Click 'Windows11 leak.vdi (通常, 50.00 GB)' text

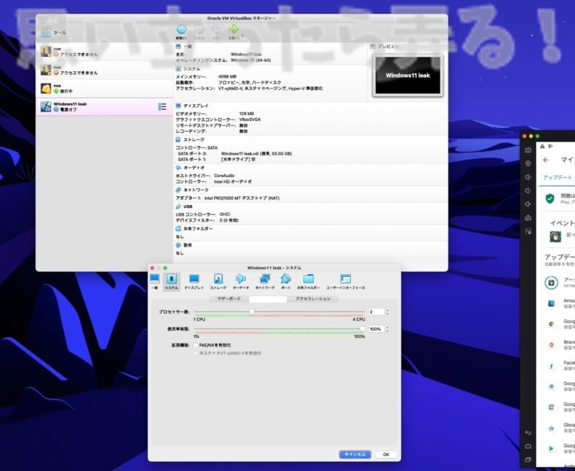pyautogui.click(x=257, y=154)
